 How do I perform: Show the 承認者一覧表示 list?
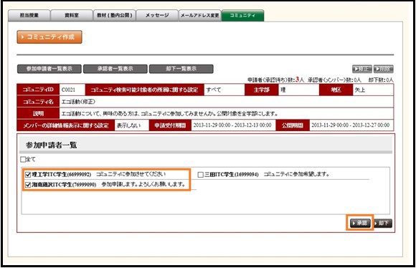[115, 69]
